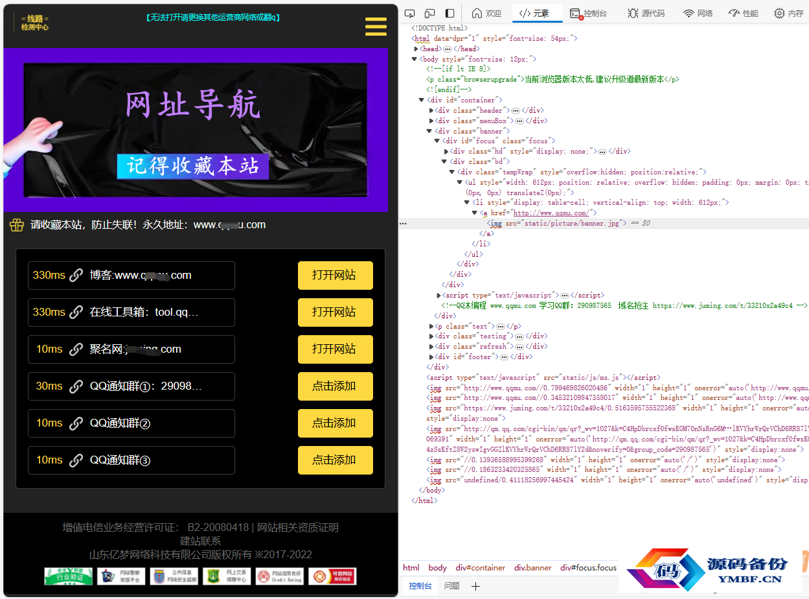Click the chain icon in QQ通知群② row
This screenshot has height=599, width=809.
[x=76, y=423]
